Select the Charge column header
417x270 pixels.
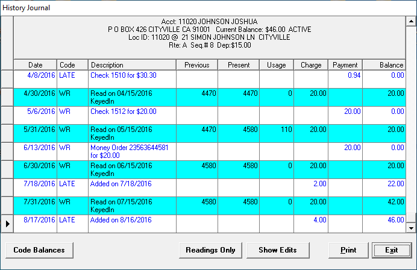(x=311, y=65)
